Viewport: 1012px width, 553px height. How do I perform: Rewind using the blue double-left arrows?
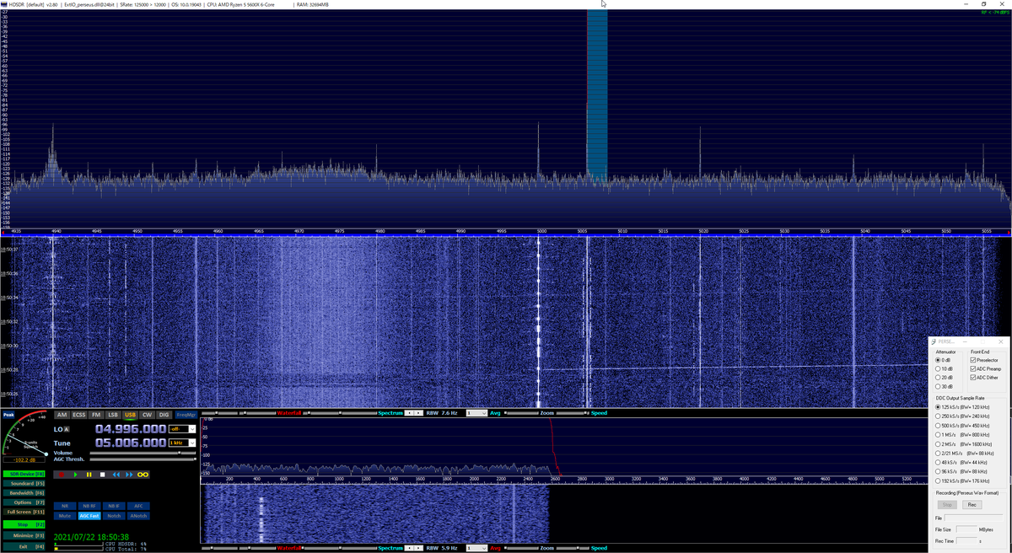[116, 475]
